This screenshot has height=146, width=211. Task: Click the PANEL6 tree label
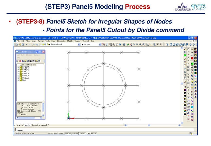click(26, 78)
